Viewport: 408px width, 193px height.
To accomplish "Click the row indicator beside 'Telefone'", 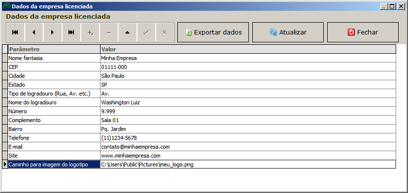I will pos(5,138).
